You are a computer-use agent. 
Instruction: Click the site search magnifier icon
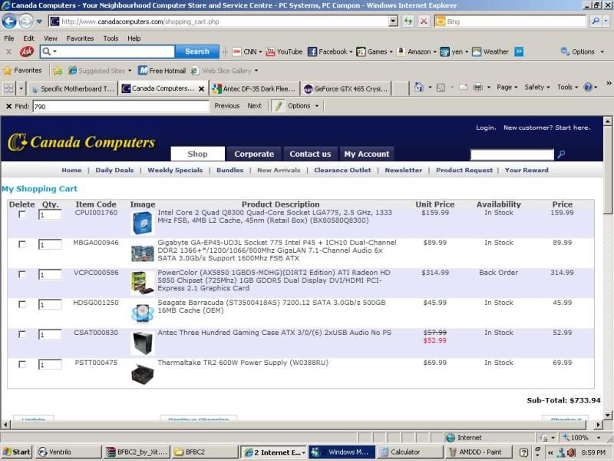pyautogui.click(x=561, y=154)
